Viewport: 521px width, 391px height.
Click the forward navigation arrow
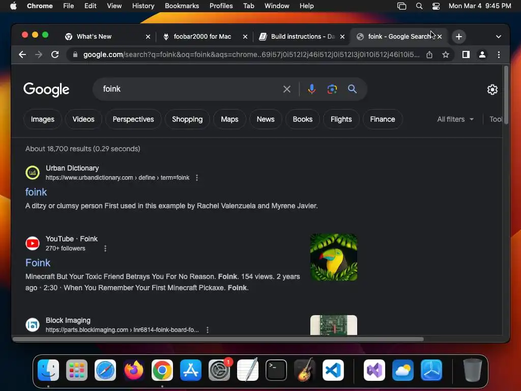click(x=39, y=54)
